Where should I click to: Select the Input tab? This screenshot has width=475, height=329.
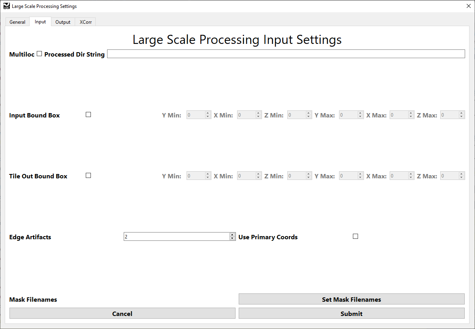(40, 22)
